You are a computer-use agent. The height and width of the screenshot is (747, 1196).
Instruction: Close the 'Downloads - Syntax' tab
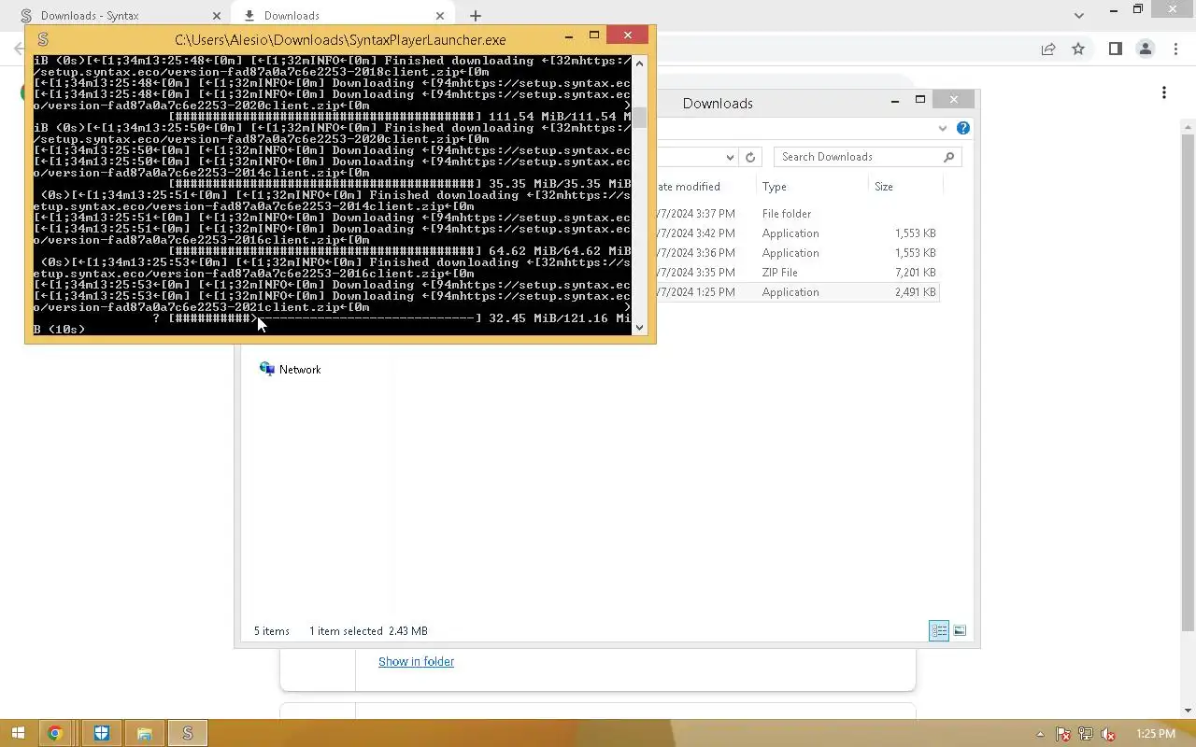point(217,16)
